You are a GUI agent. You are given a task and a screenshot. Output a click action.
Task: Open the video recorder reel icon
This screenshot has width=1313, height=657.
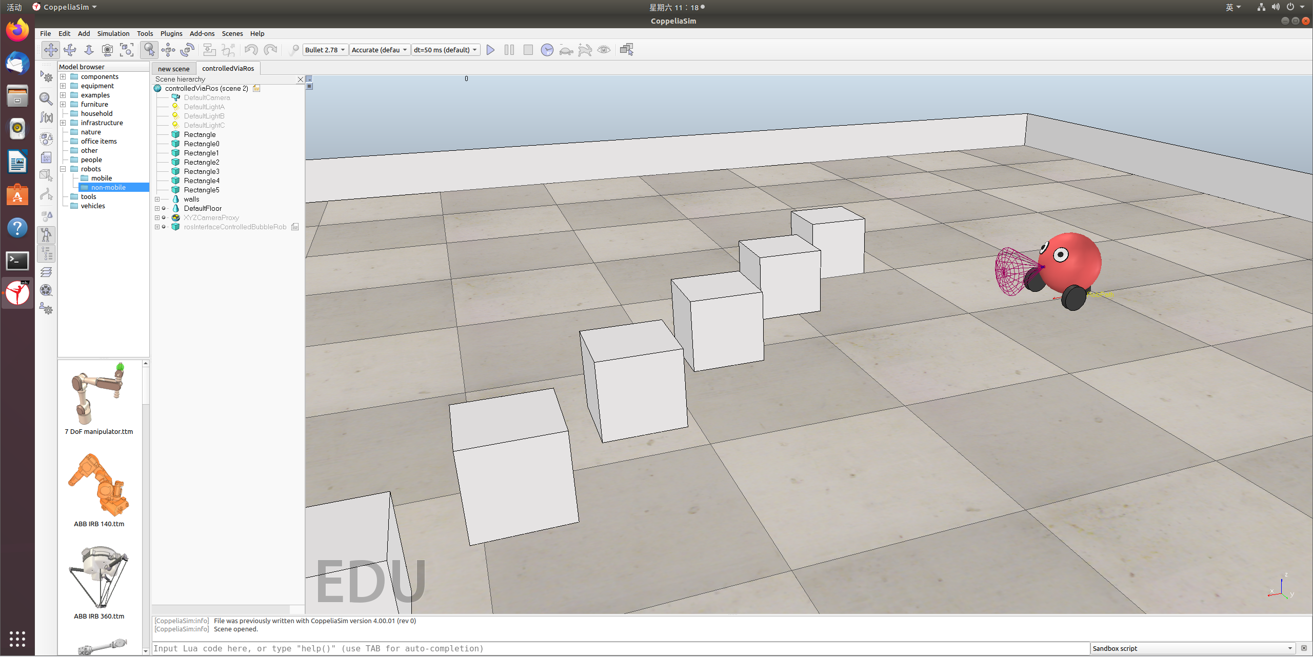[46, 290]
